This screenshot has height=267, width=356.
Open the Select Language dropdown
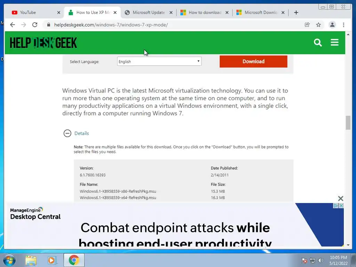(159, 61)
